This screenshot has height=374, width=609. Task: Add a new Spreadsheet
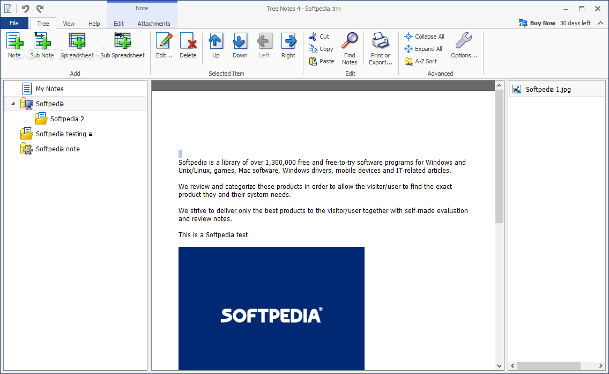click(x=77, y=46)
